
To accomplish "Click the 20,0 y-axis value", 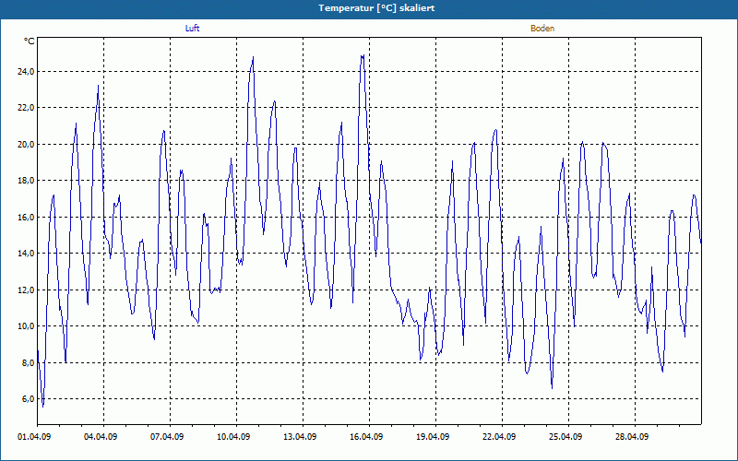I will 26,145.
